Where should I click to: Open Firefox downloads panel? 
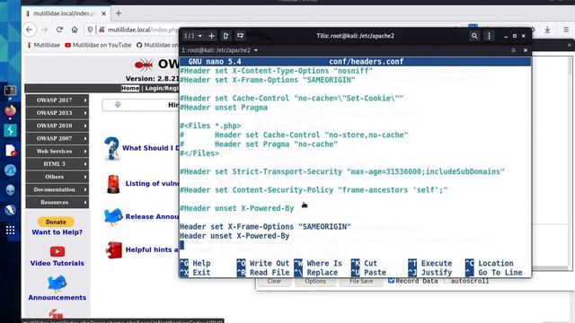point(547,30)
